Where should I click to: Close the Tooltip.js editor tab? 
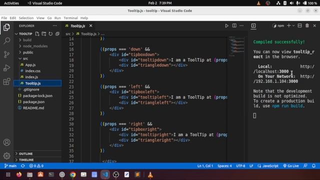(90, 25)
